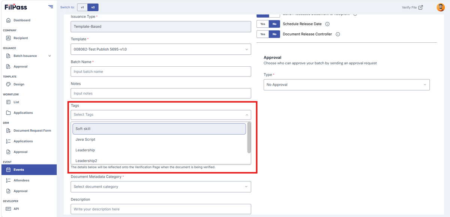
Task: Open Approval in the EVENT section
Action: (21, 191)
